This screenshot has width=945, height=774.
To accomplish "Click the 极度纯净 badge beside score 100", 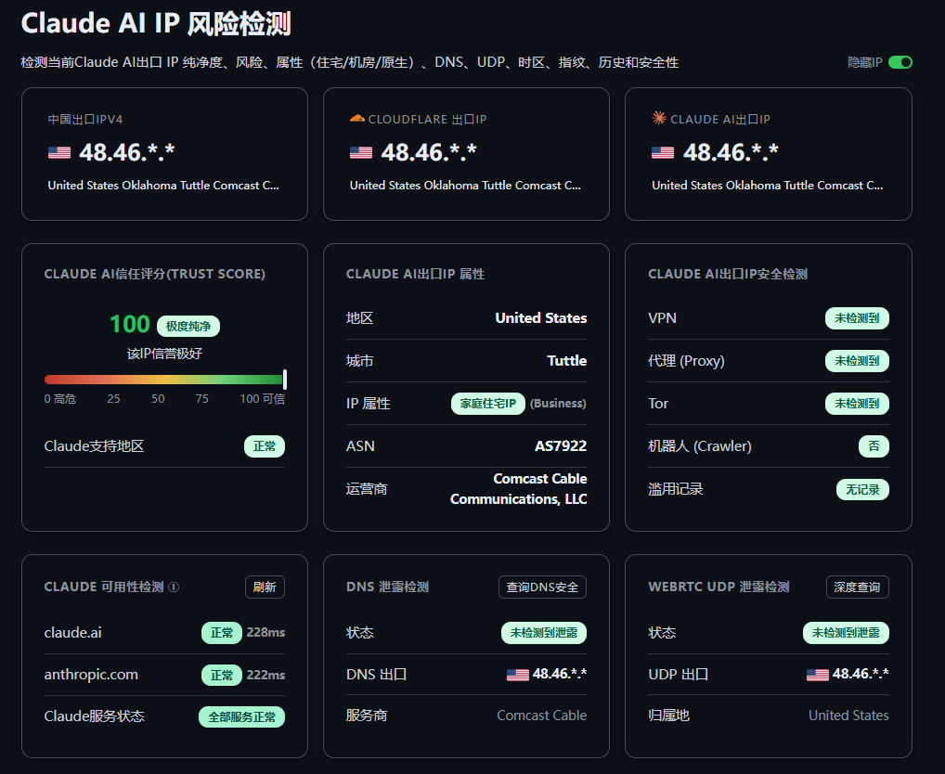I will click(188, 326).
